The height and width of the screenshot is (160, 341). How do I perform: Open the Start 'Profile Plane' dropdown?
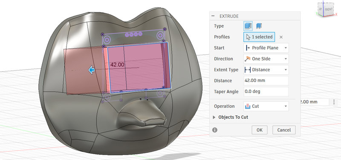tap(266, 48)
